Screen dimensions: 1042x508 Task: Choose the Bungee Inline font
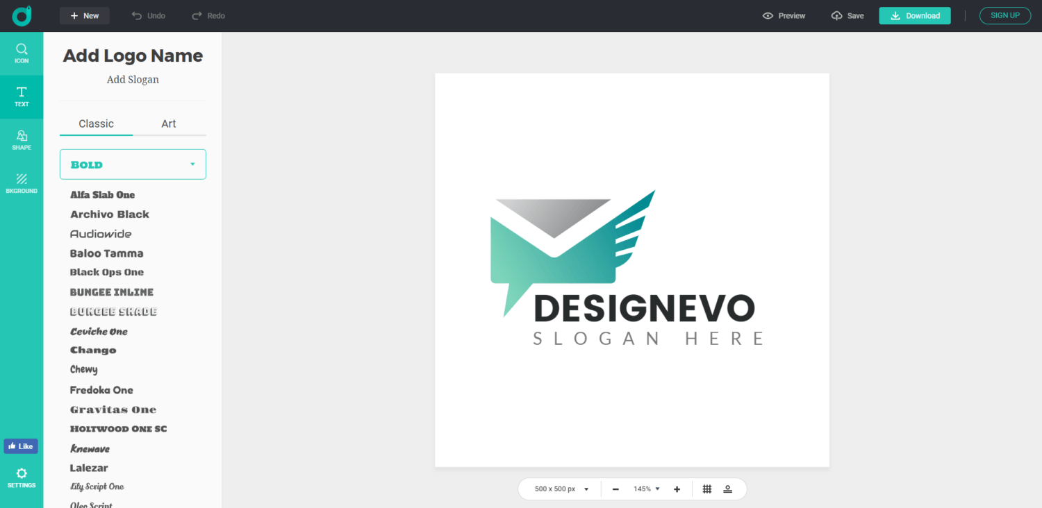[112, 292]
